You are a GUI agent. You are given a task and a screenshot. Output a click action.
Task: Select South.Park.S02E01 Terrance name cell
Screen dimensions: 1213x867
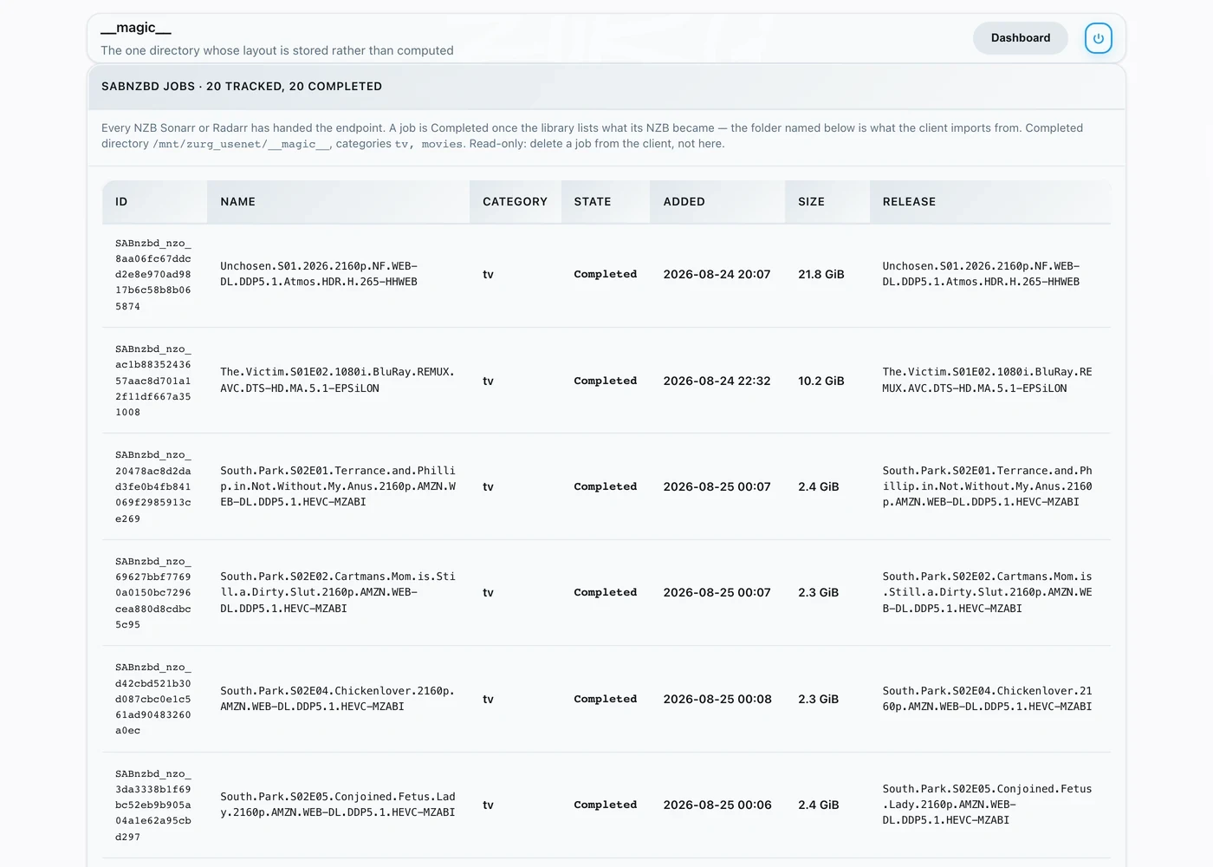(338, 486)
